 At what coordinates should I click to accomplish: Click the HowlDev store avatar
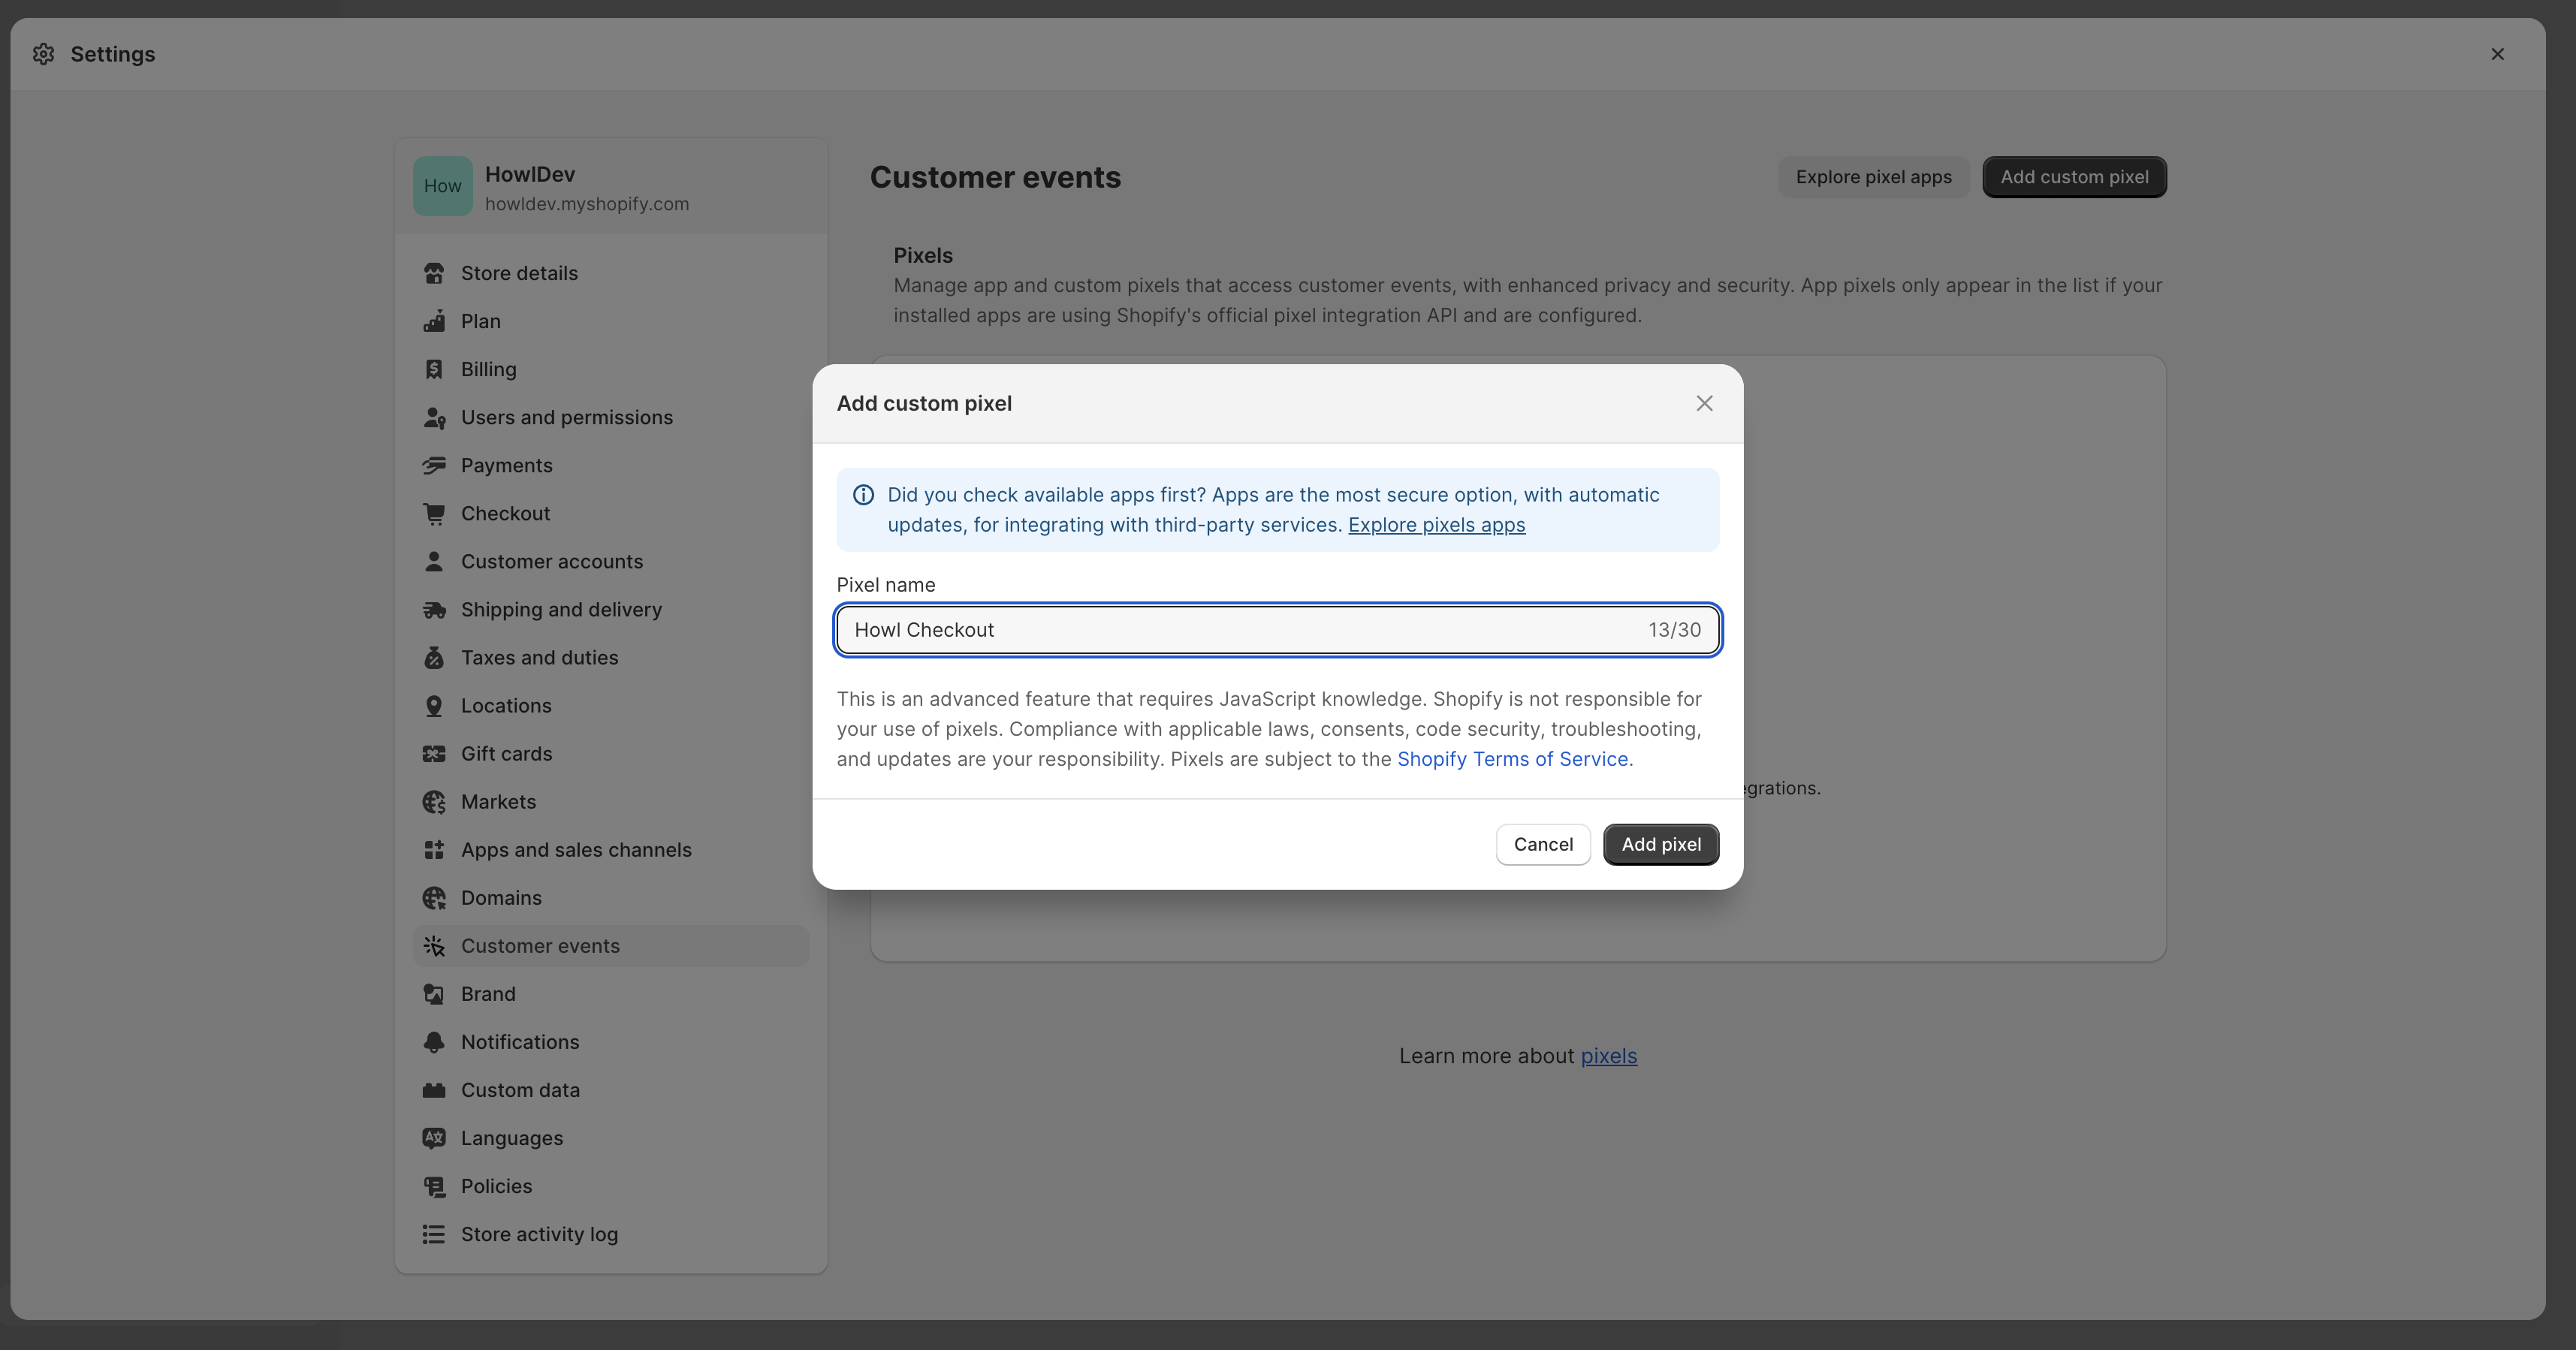[442, 186]
